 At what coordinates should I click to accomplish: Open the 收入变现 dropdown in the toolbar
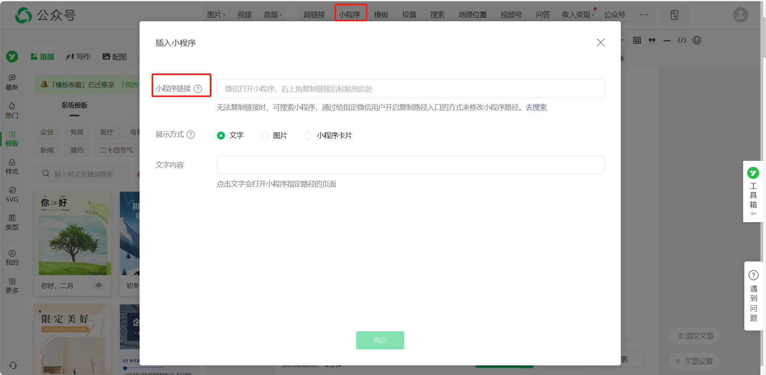pyautogui.click(x=578, y=15)
